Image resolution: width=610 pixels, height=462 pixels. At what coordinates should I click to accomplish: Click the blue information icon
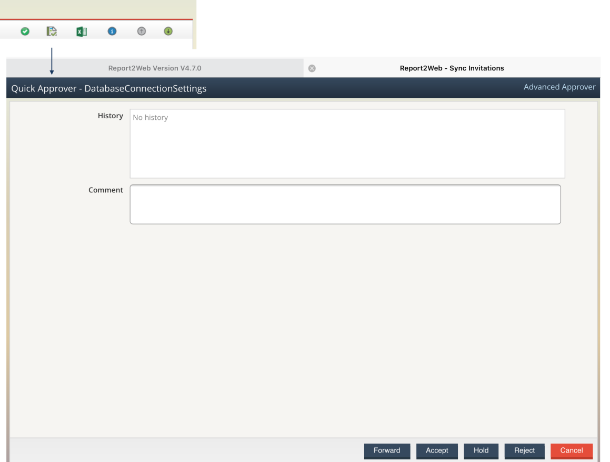tap(112, 31)
